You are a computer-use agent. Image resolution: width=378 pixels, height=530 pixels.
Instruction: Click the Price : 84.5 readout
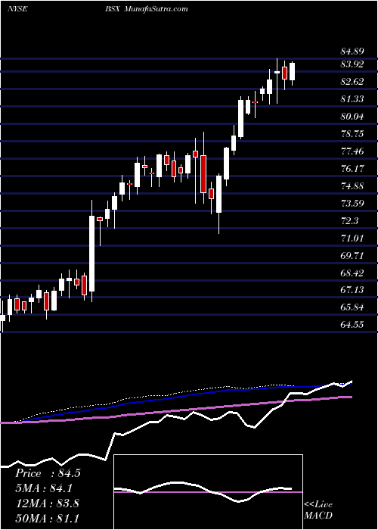coord(48,473)
